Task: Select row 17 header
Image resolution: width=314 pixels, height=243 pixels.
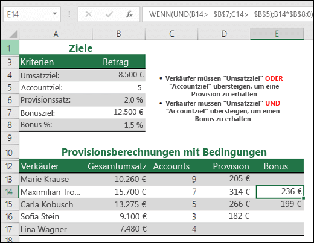Action: (10, 229)
